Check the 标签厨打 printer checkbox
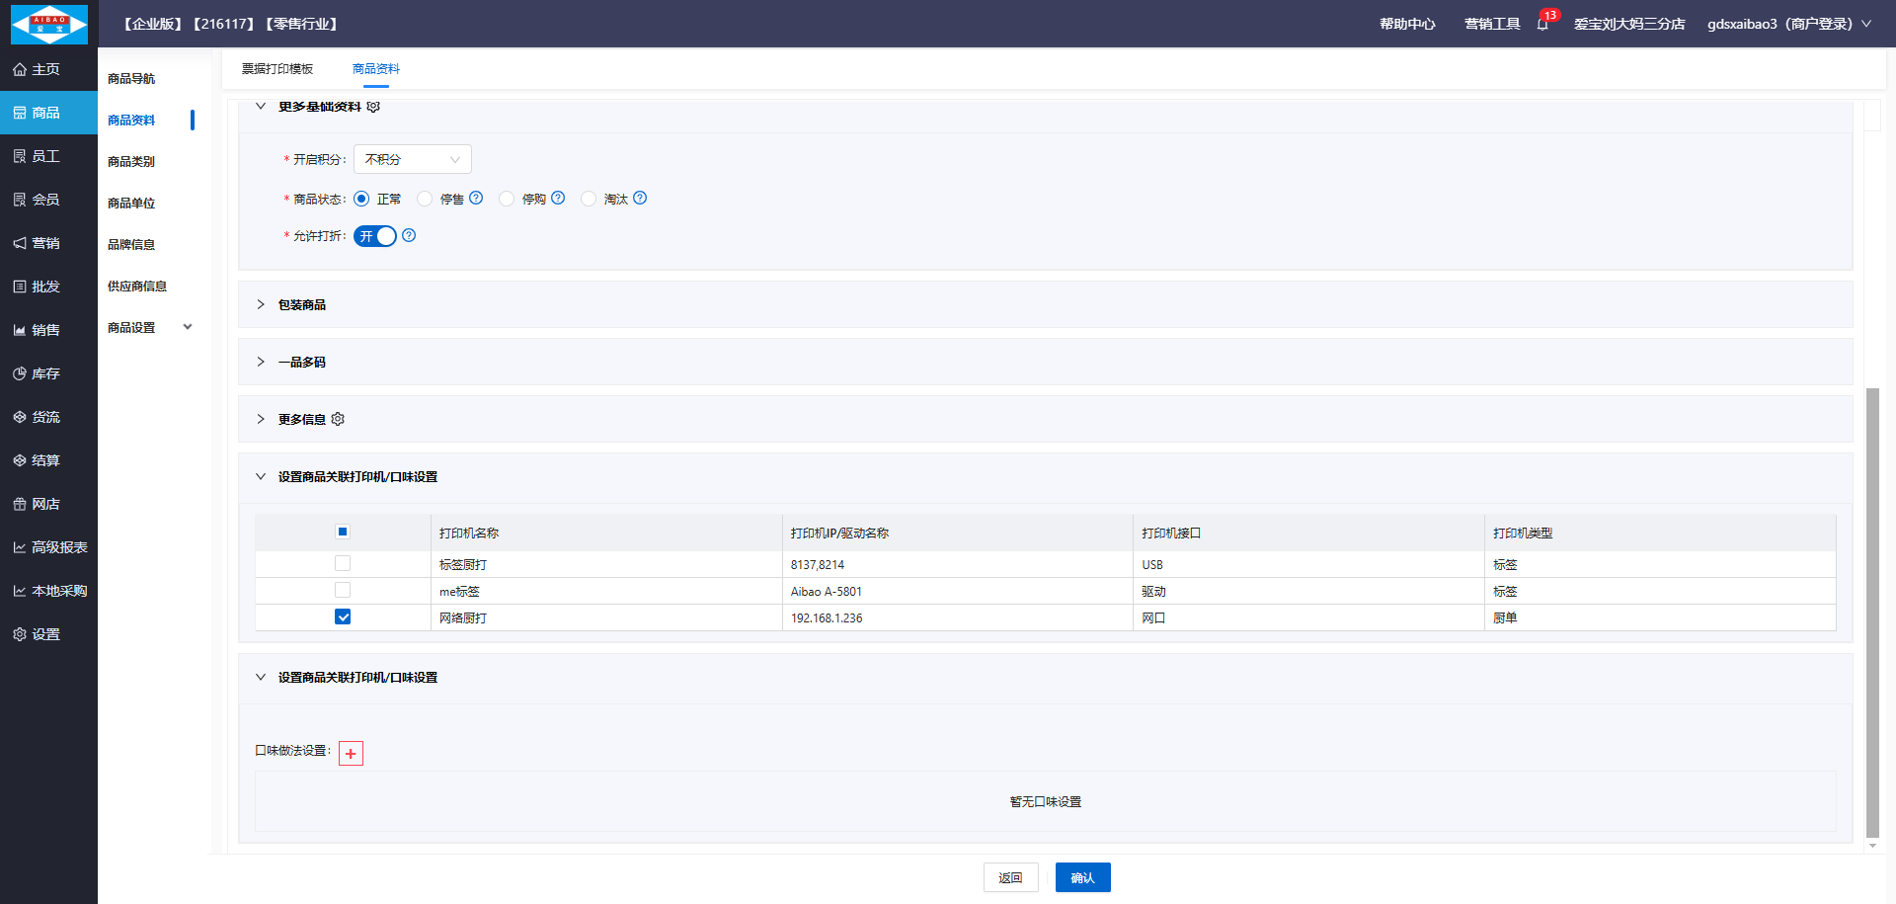Image resolution: width=1896 pixels, height=904 pixels. 343,563
